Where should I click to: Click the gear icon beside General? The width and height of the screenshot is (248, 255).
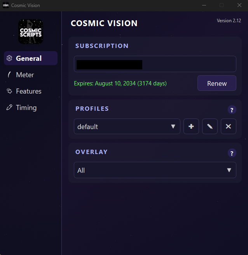10,58
